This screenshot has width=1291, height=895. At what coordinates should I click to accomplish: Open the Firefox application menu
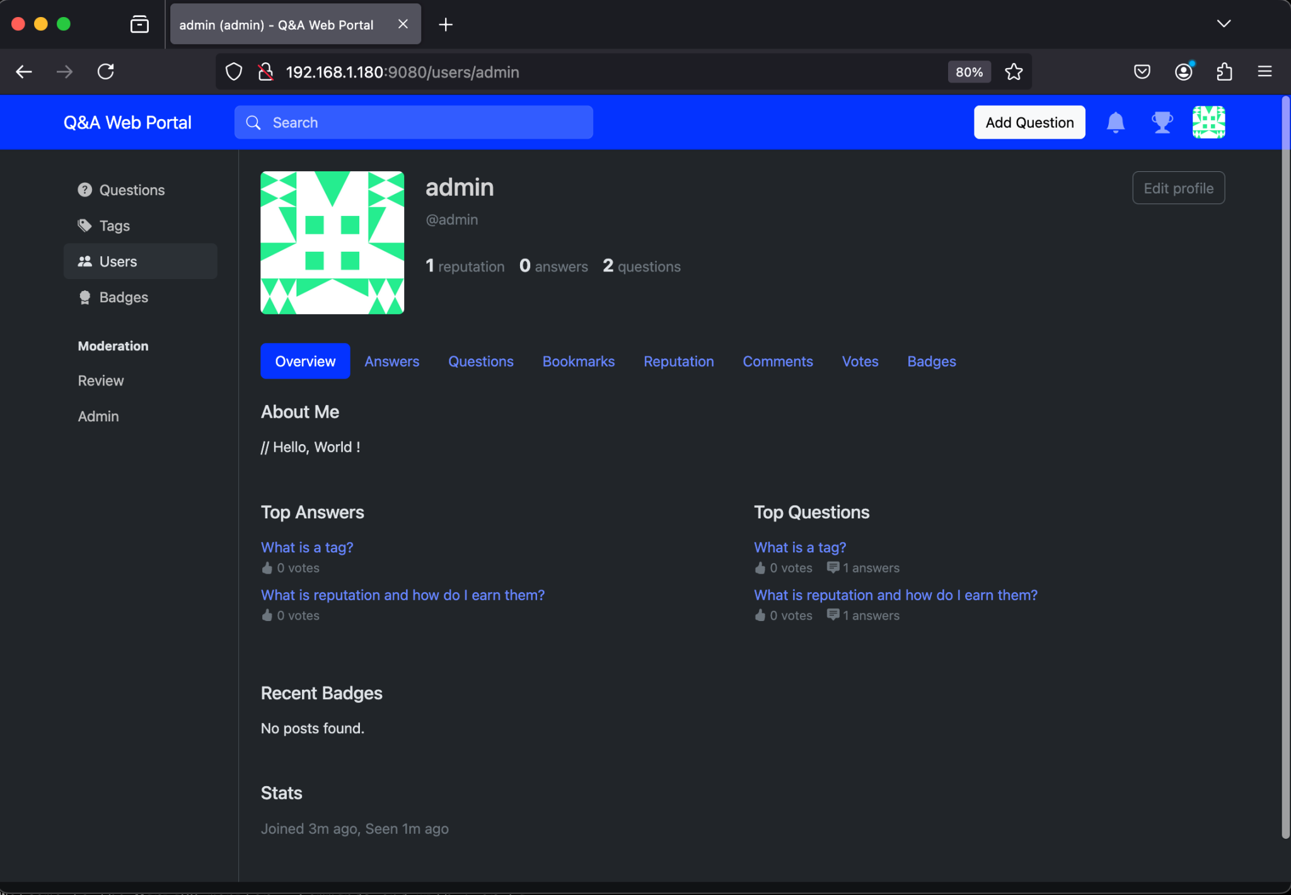pos(1265,71)
